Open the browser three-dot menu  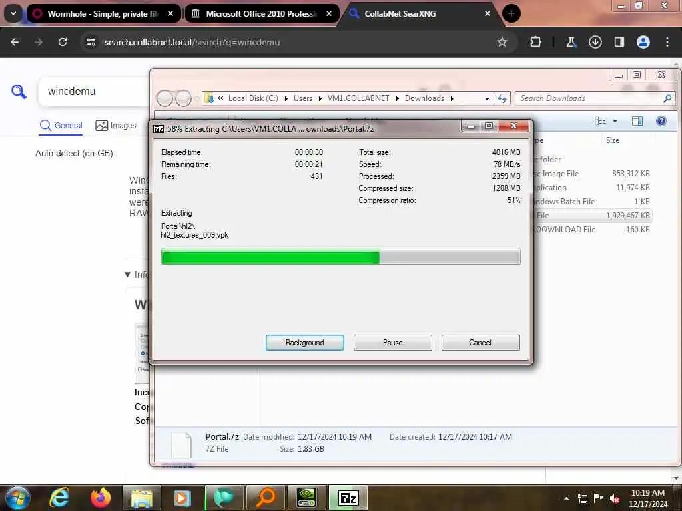tap(667, 42)
